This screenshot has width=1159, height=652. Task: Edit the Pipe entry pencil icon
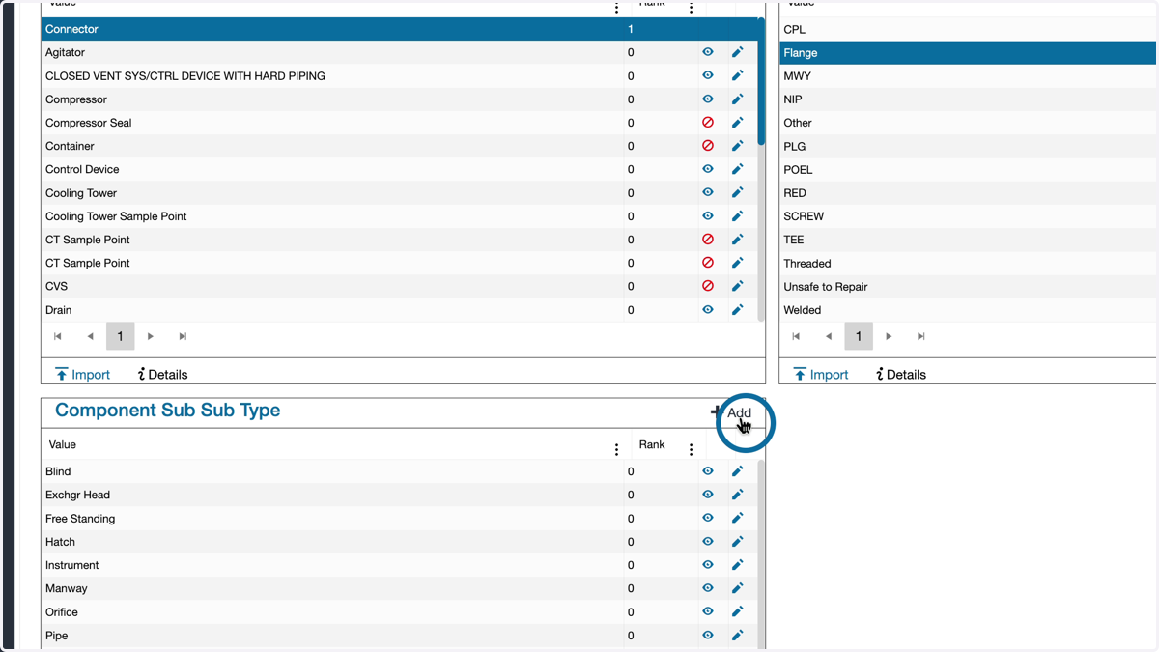point(737,636)
